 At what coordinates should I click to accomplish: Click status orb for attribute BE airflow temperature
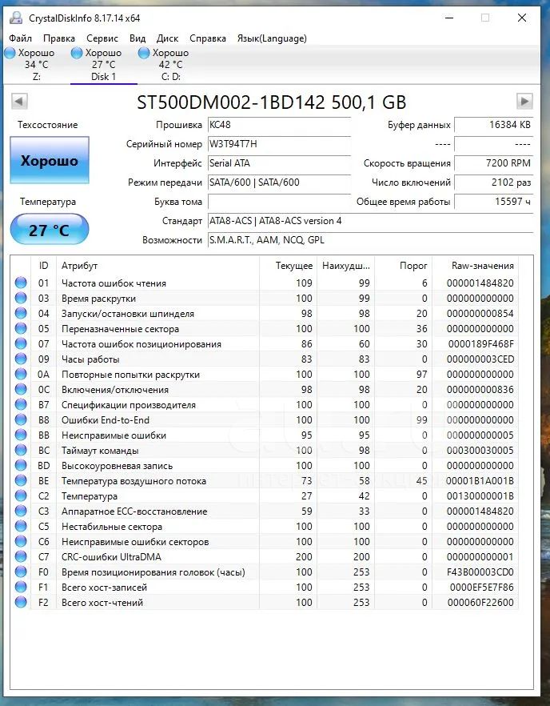[21, 480]
